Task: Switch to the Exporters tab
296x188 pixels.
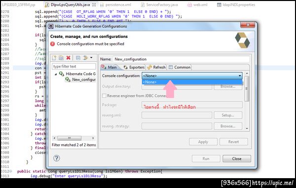Action: pos(134,67)
